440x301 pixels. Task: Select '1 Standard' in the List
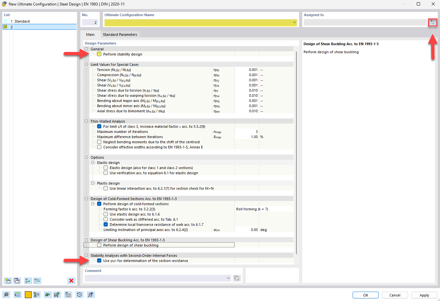pos(40,21)
